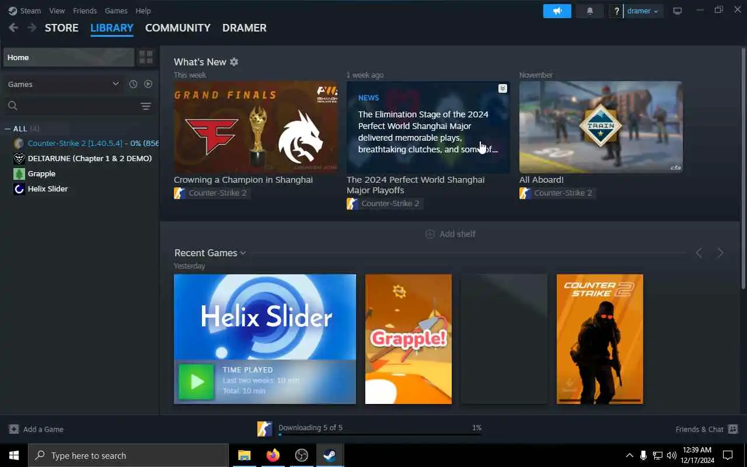Collapse the ALL games category

[x=8, y=128]
